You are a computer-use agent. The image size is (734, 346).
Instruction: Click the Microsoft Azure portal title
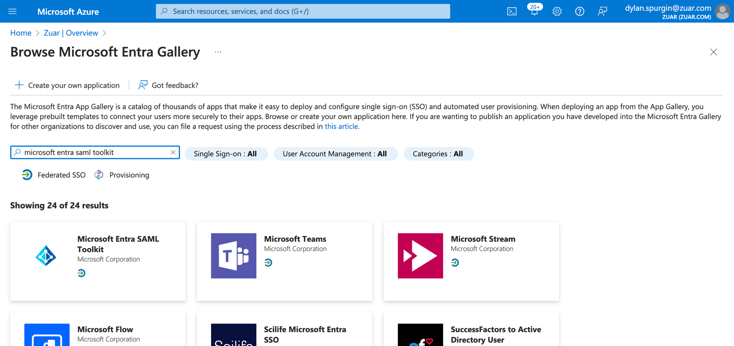[68, 12]
